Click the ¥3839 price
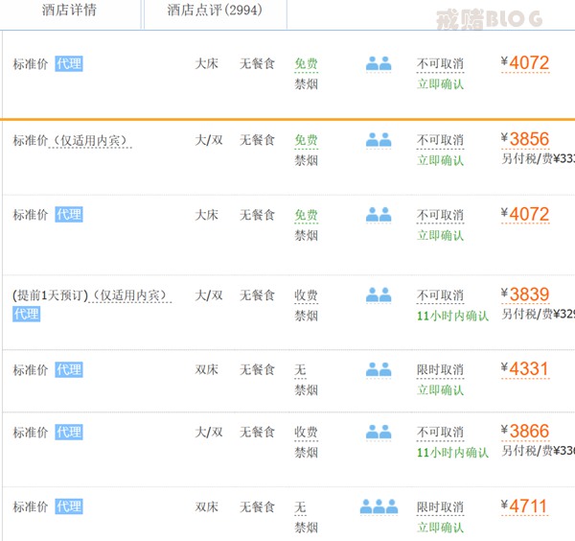Screen dimensions: 575x541 coord(528,294)
